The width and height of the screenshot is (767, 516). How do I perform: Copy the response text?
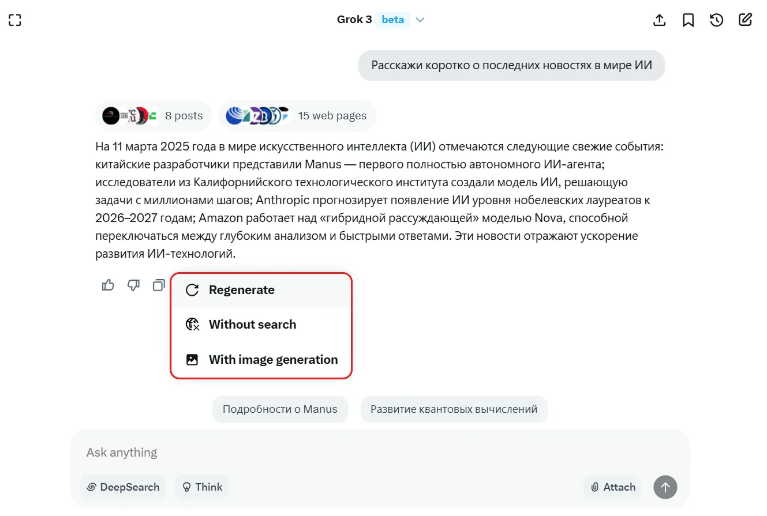pos(158,285)
